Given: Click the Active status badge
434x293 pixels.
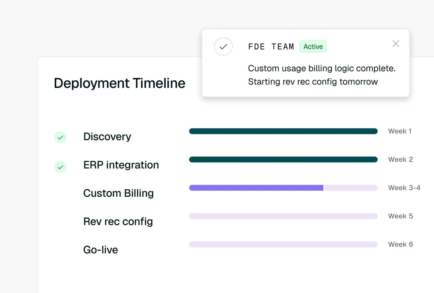Looking at the screenshot, I should tap(313, 47).
